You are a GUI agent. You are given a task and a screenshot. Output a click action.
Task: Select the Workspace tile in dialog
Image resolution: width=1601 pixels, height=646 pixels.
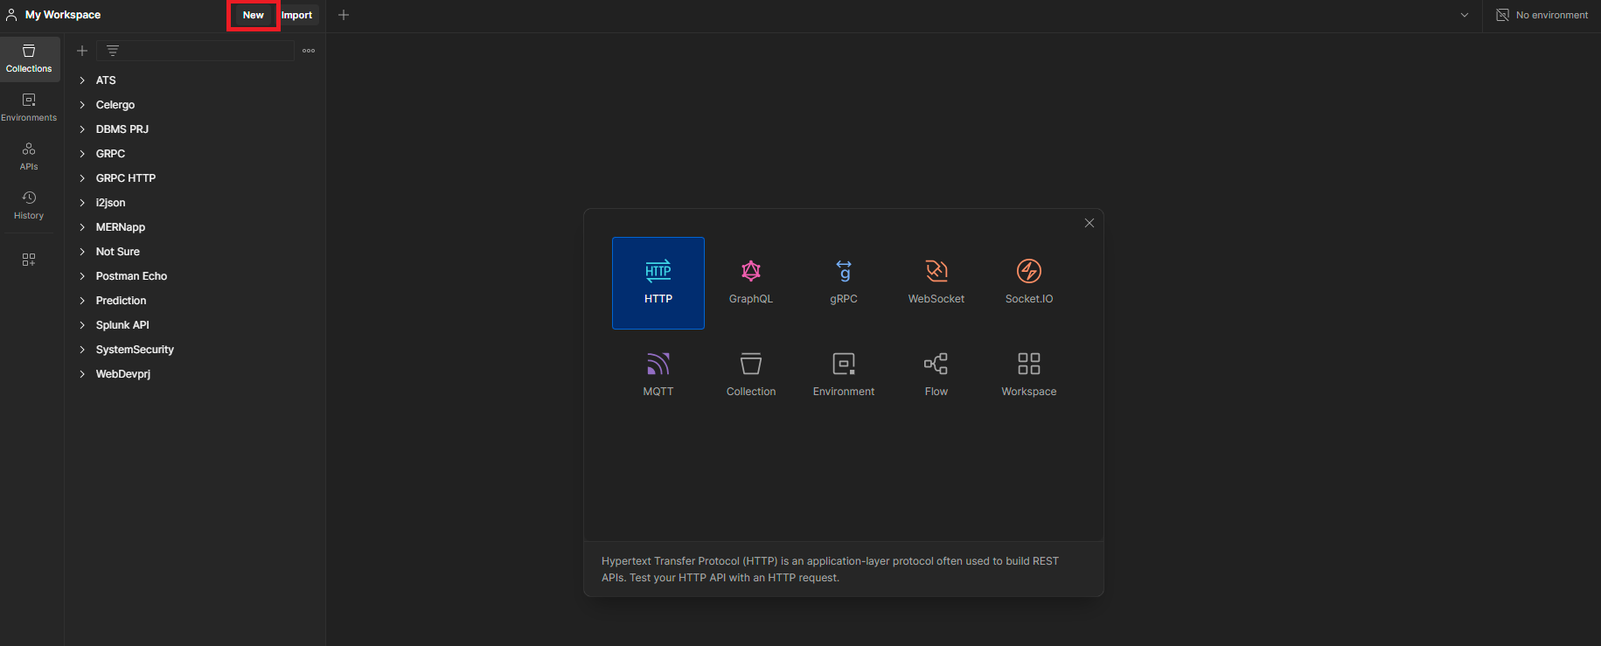pos(1028,375)
